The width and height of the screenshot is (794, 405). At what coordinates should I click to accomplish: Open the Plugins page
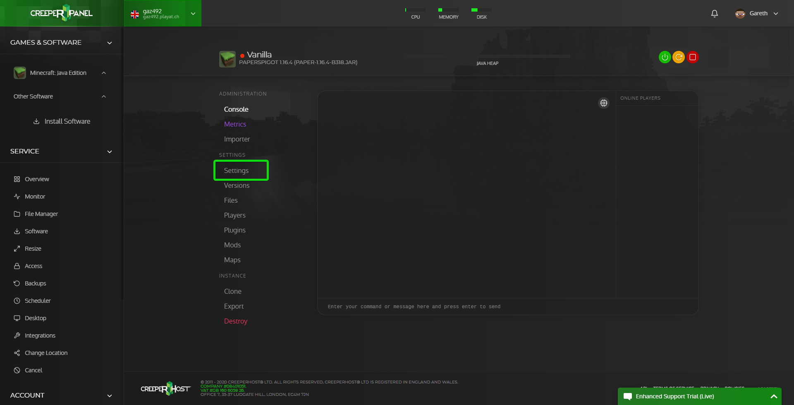point(234,230)
